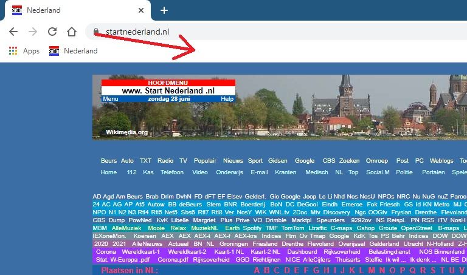This screenshot has width=467, height=275.
Task: Click the Menu link in site header
Action: [111, 99]
